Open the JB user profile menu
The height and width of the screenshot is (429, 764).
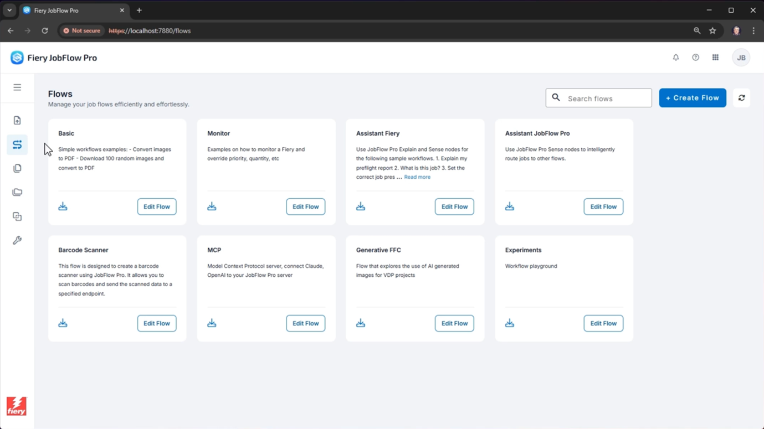[x=741, y=58]
